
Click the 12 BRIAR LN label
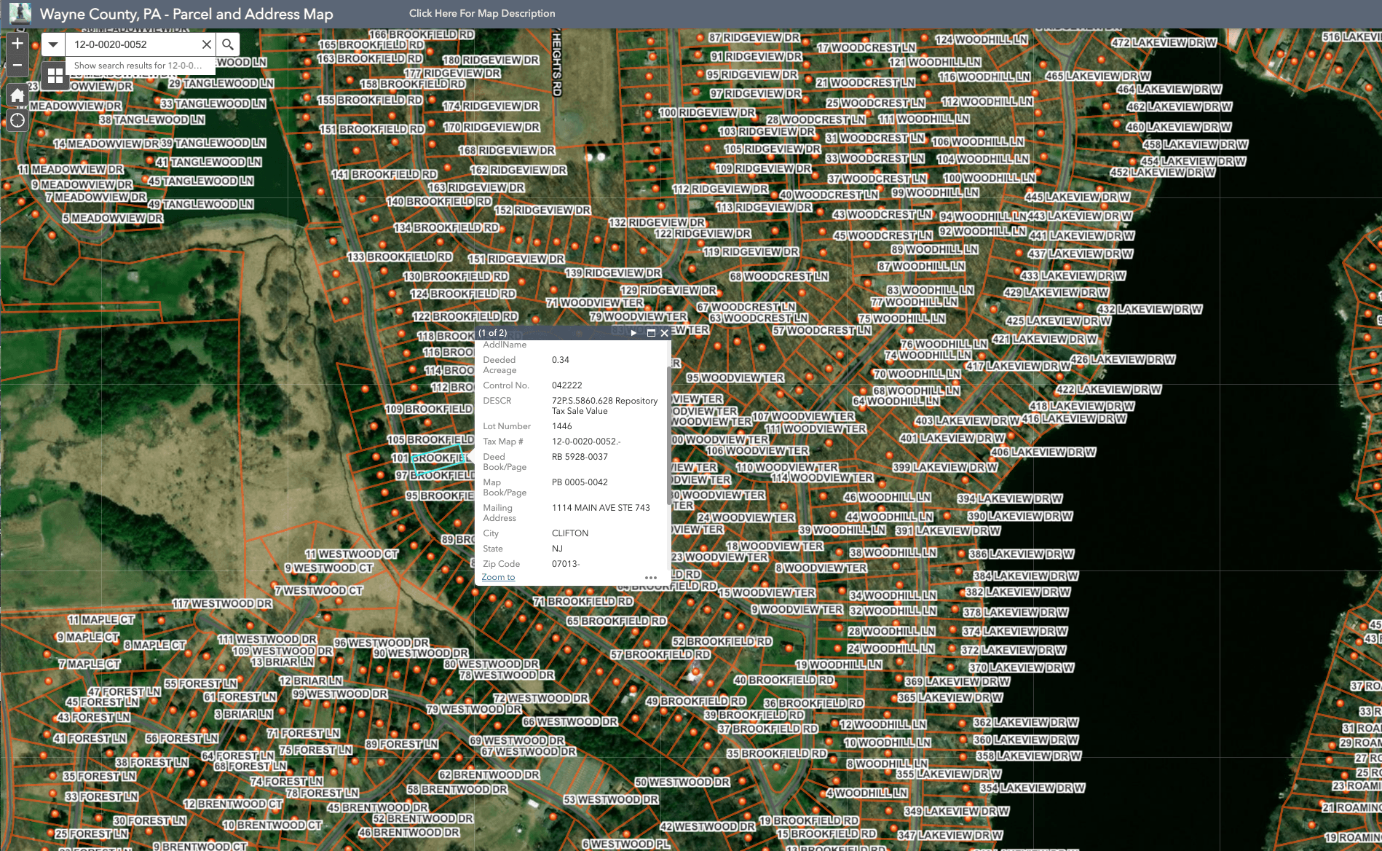(x=311, y=681)
